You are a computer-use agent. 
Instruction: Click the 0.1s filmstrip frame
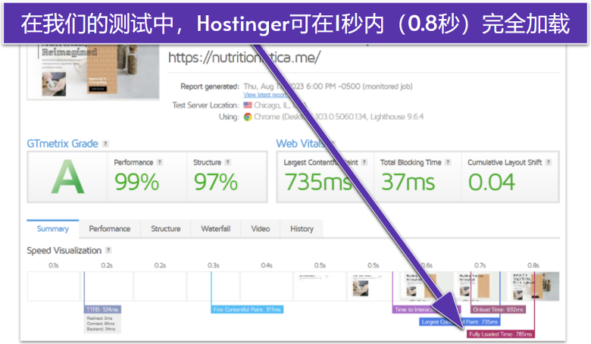pos(54,286)
